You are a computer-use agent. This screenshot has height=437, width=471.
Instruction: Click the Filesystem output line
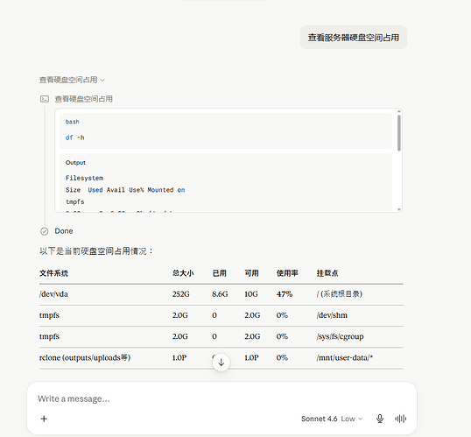(84, 178)
